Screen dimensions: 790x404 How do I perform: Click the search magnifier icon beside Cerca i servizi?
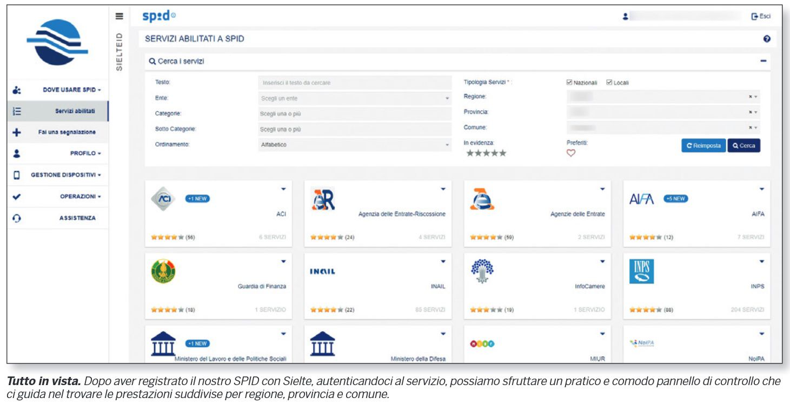(x=152, y=62)
